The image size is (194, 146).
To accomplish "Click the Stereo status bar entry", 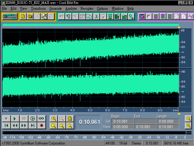I will (x=136, y=143).
